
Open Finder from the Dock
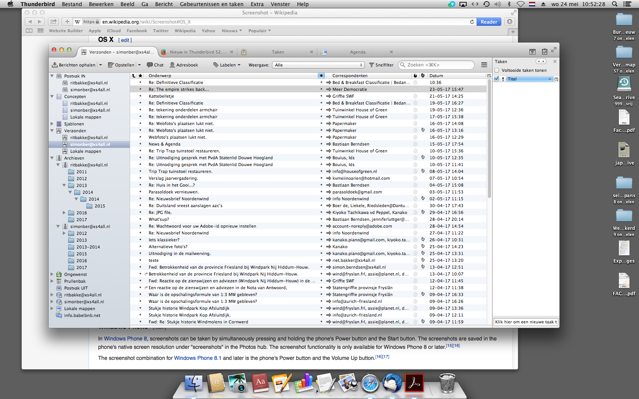tap(194, 383)
